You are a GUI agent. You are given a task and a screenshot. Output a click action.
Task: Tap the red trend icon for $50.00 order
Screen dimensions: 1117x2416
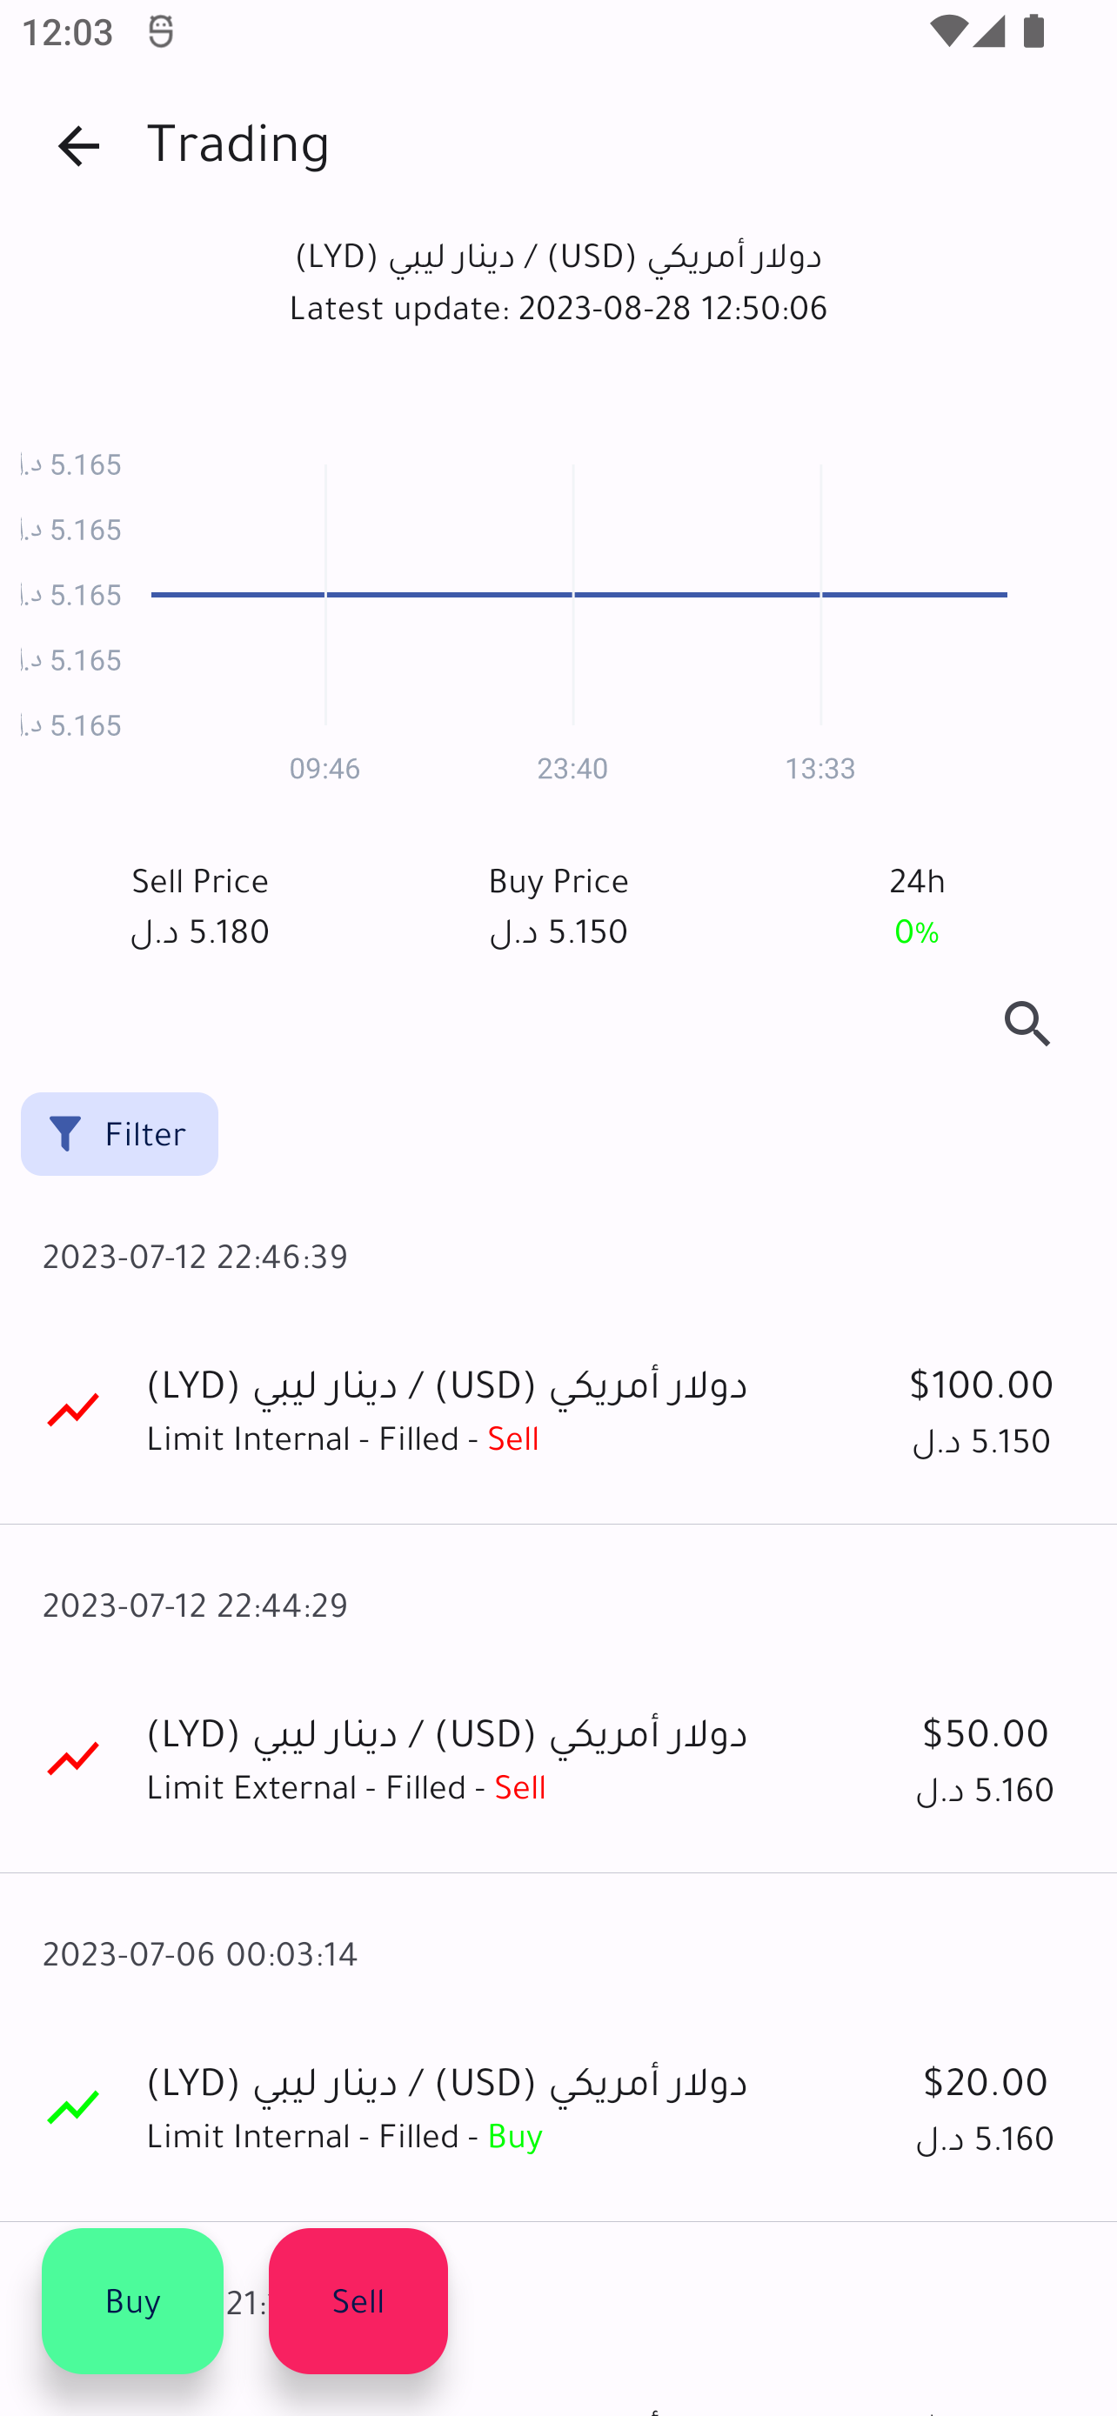(x=73, y=1759)
